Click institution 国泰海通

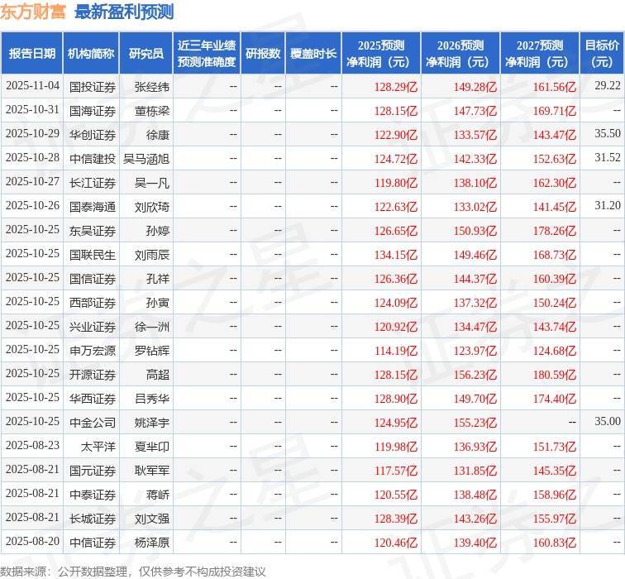[93, 207]
